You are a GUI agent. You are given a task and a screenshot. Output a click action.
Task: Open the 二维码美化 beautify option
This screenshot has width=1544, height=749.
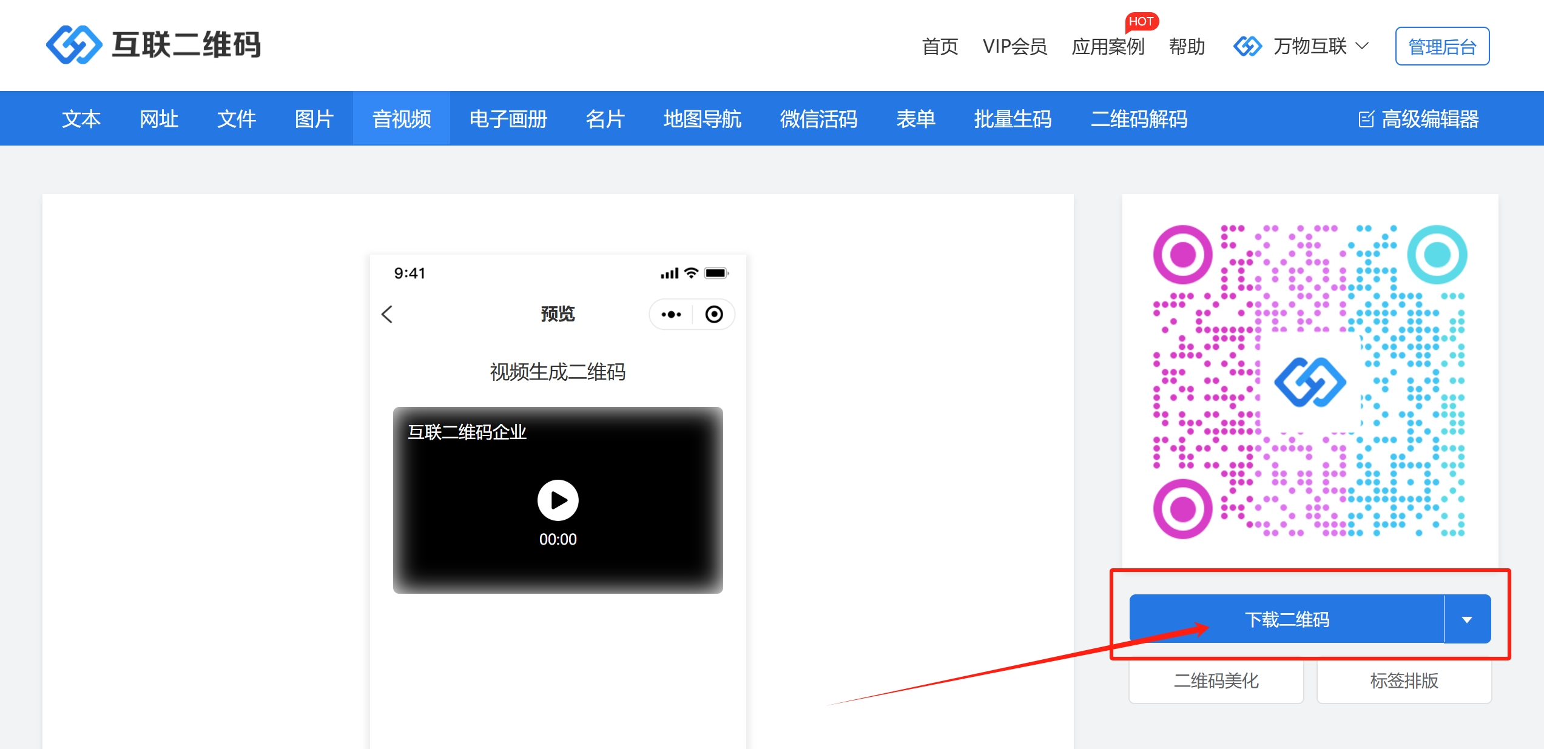pos(1216,680)
